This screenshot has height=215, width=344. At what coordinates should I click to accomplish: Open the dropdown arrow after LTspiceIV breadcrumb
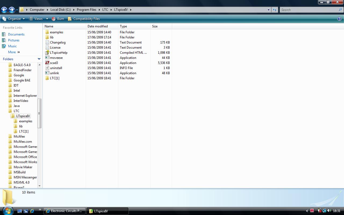point(131,10)
